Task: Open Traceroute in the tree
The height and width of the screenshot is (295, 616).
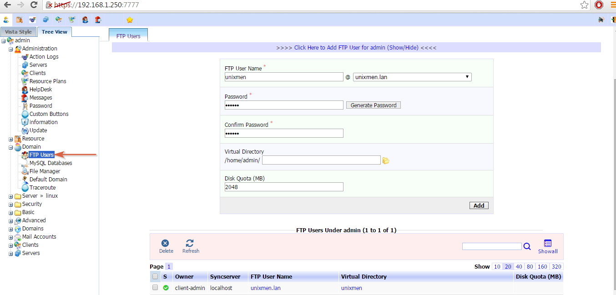Action: (42, 188)
